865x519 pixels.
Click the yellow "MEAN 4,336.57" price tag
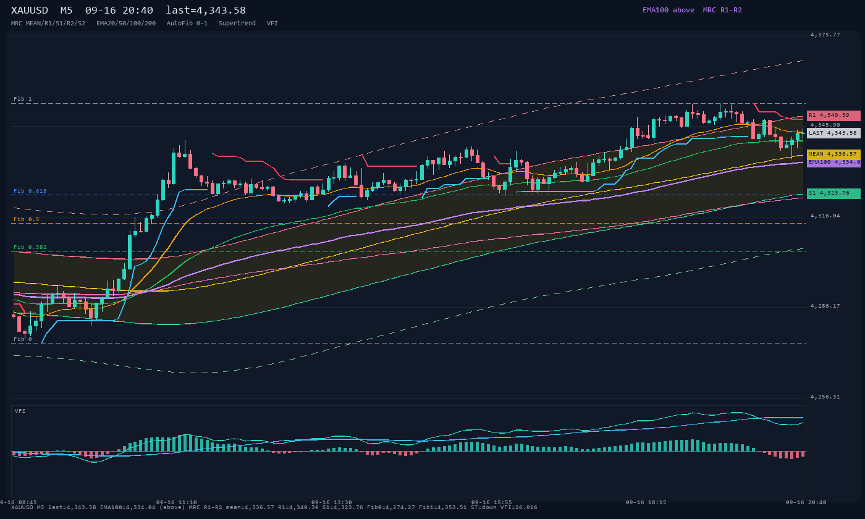pyautogui.click(x=833, y=154)
